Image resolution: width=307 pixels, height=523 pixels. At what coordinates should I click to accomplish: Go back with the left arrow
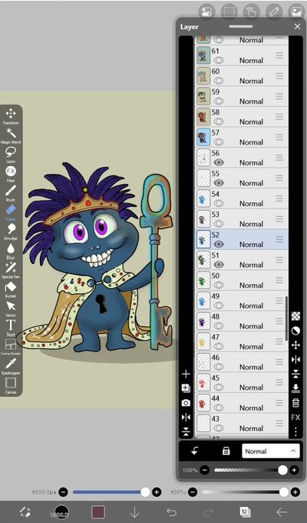[282, 512]
